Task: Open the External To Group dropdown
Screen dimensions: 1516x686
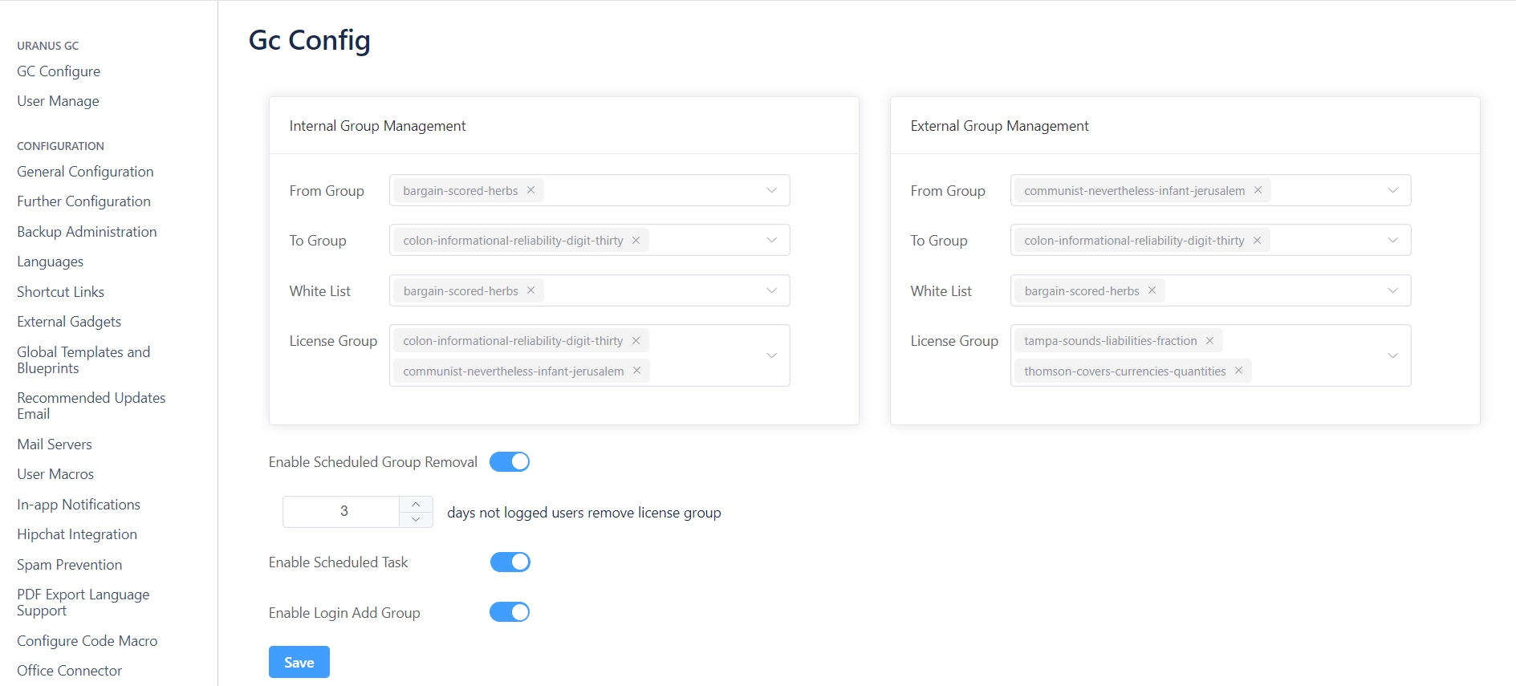Action: point(1392,240)
